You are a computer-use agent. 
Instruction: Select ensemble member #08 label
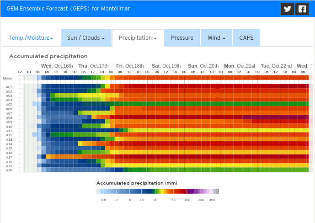tap(9, 117)
